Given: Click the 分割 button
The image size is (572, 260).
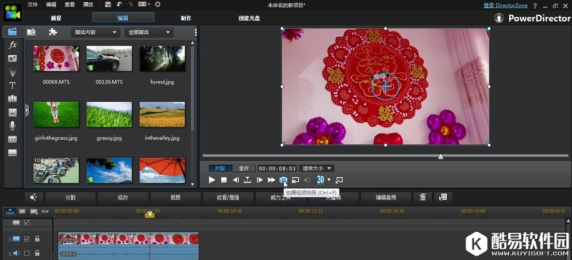Looking at the screenshot, I should (x=70, y=197).
